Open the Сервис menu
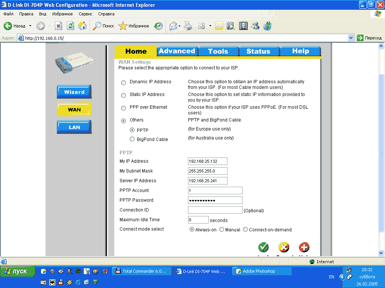This screenshot has height=288, width=385. (x=85, y=14)
